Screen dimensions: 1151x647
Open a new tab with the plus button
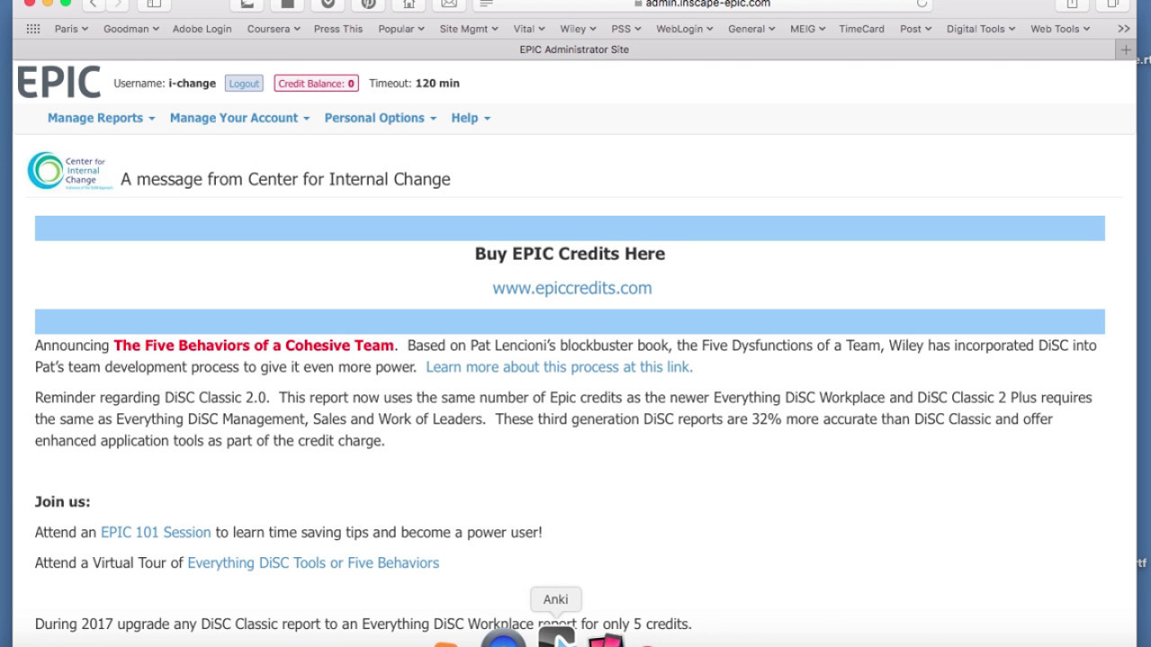(1126, 50)
